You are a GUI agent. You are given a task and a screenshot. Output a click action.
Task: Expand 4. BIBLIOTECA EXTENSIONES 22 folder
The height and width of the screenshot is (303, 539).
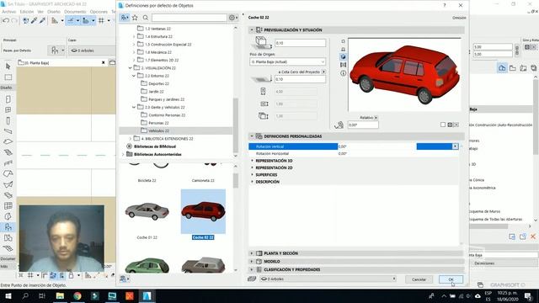131,139
